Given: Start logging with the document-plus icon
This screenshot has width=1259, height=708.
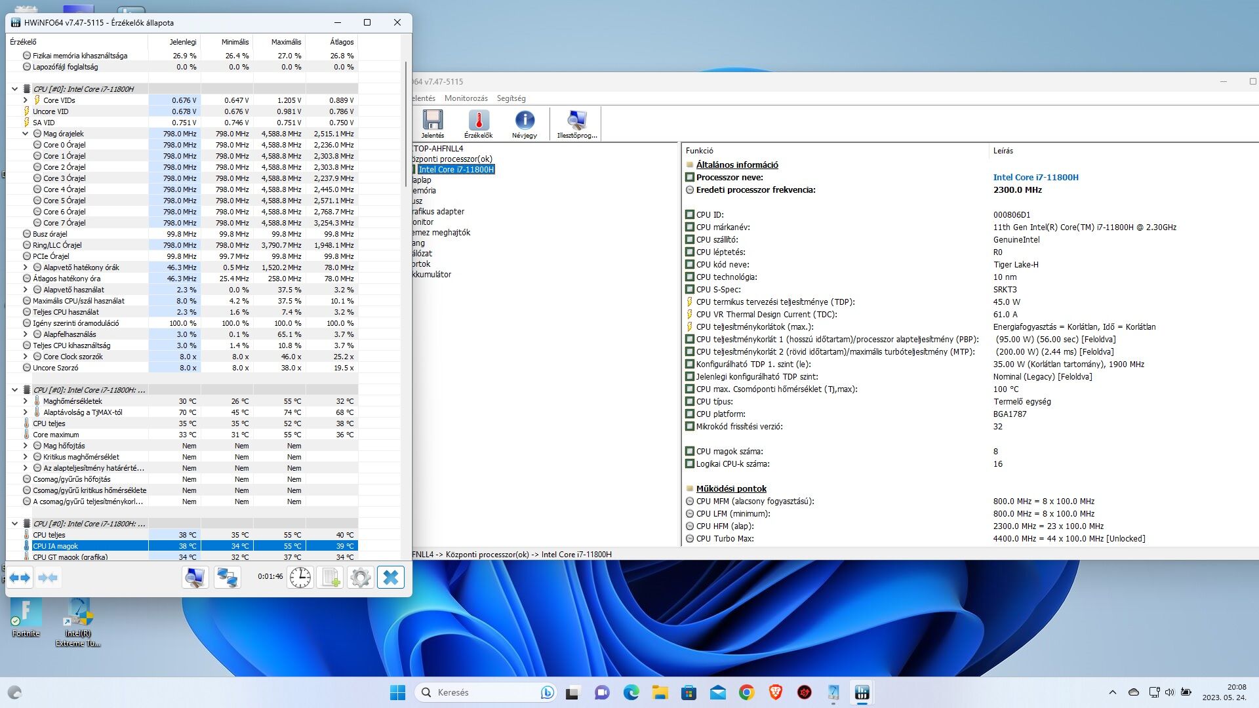Looking at the screenshot, I should (x=330, y=578).
